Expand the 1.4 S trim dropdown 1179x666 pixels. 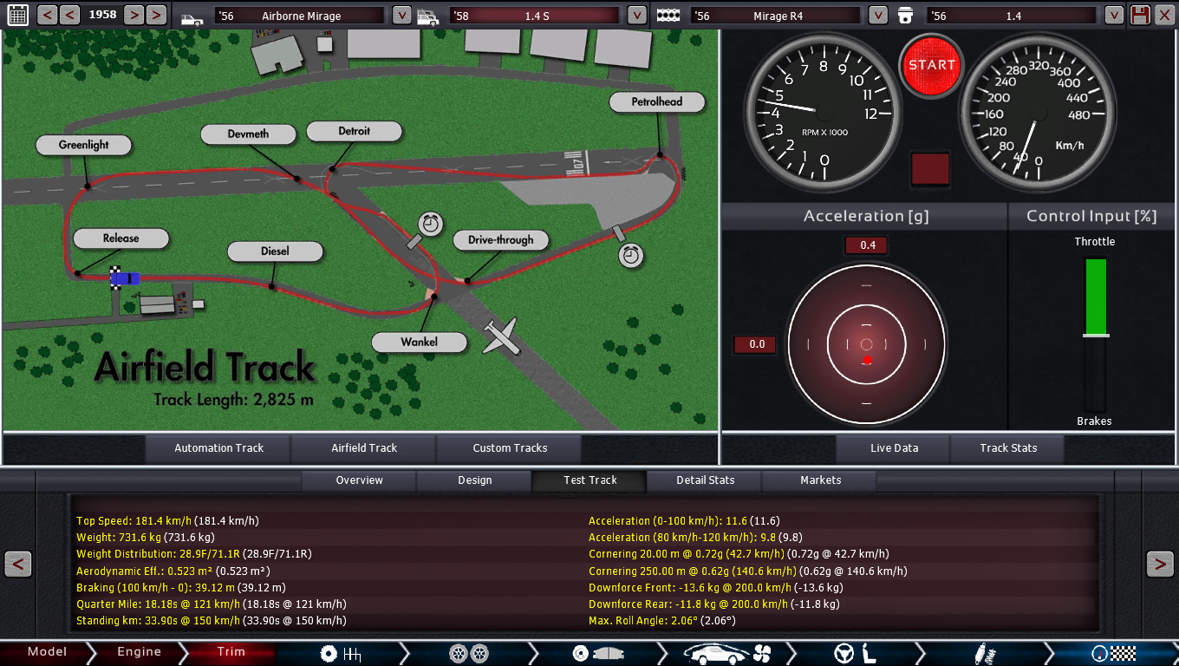pyautogui.click(x=637, y=16)
